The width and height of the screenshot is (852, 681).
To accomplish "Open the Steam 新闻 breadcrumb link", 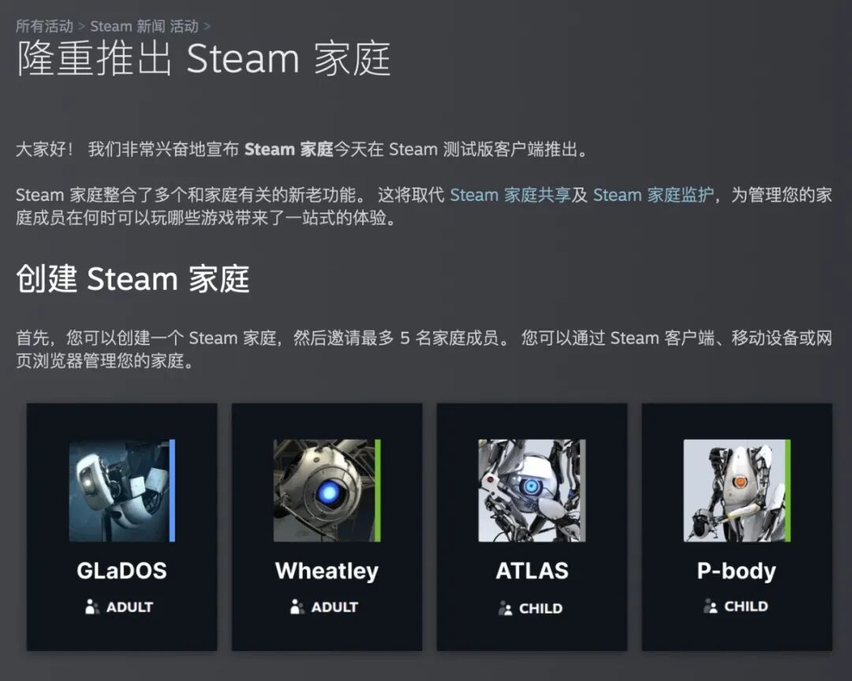I will [x=128, y=26].
